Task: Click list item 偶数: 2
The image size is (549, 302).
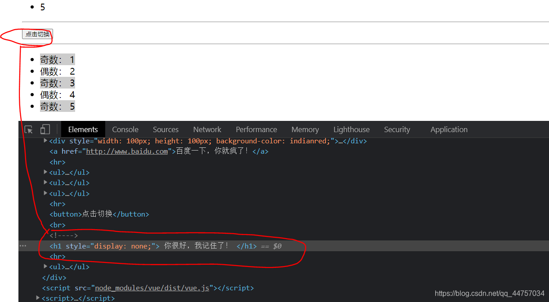Action: click(x=58, y=71)
